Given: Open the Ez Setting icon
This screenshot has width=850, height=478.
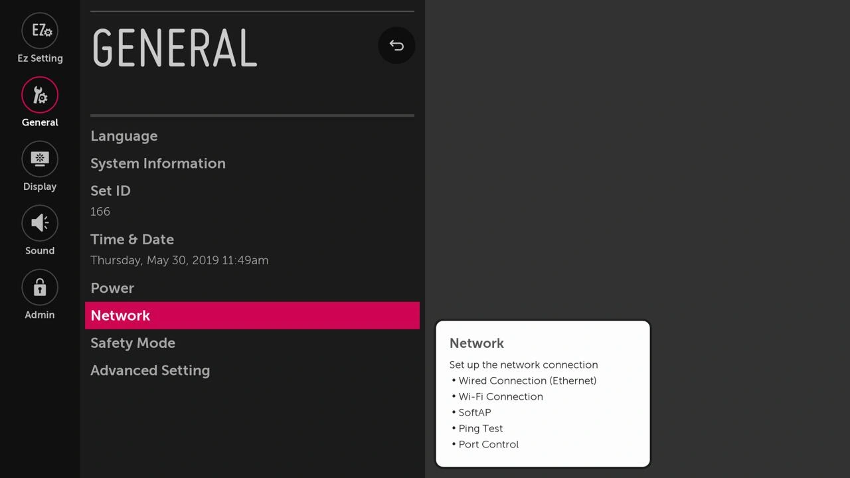Looking at the screenshot, I should (x=40, y=31).
